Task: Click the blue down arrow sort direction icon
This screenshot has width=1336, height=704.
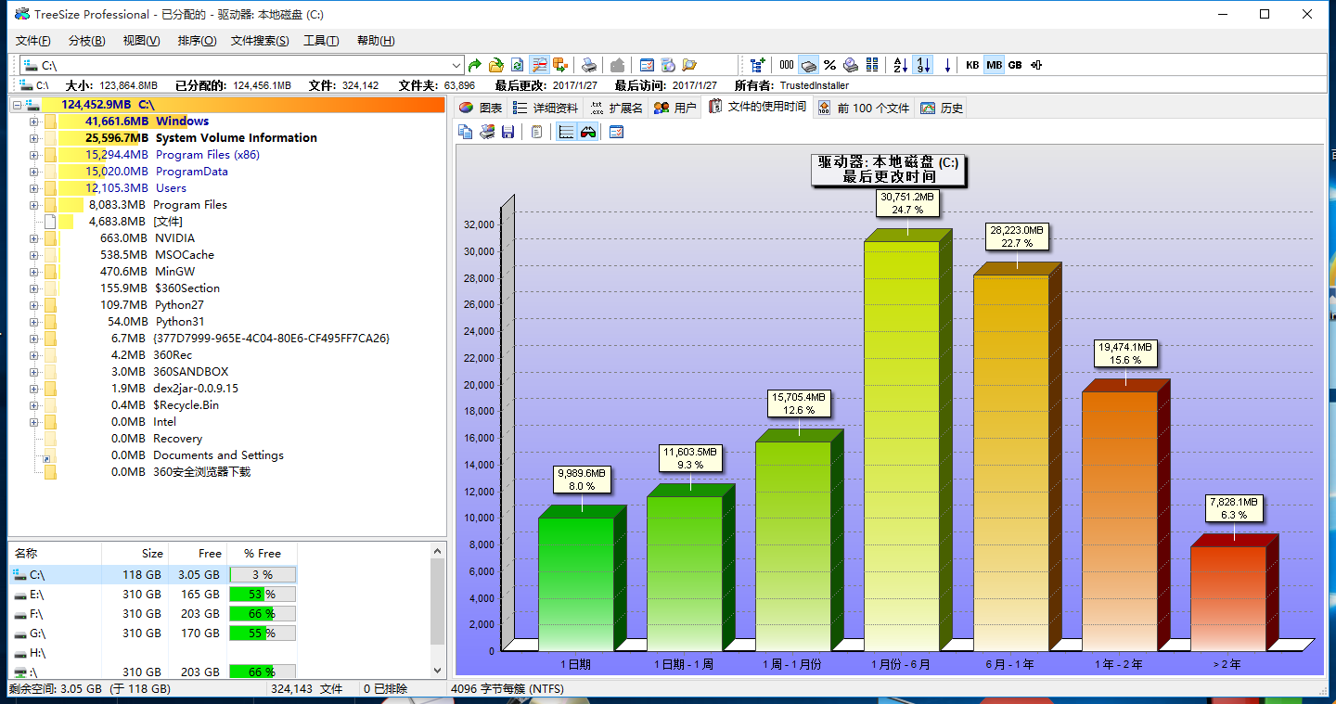Action: click(x=947, y=65)
